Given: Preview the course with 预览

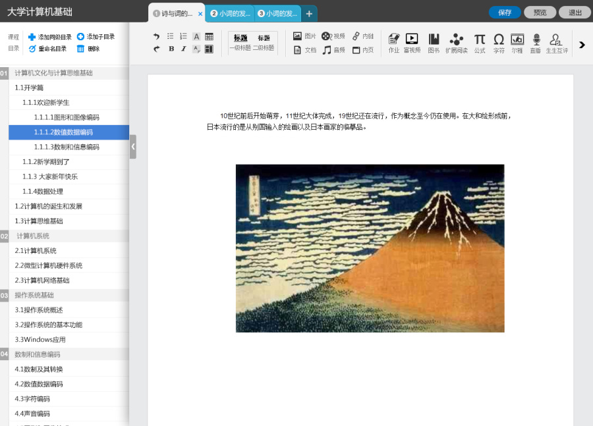Looking at the screenshot, I should (540, 13).
